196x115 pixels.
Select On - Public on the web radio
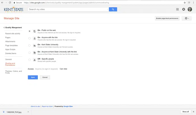pyautogui.click(x=29, y=31)
